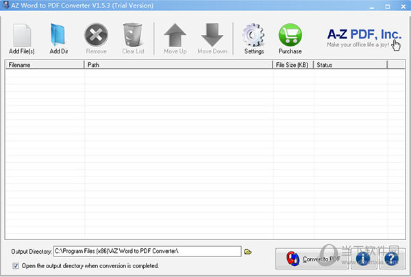
Task: Minimize the AZ Word to PDF window
Action: click(372, 7)
